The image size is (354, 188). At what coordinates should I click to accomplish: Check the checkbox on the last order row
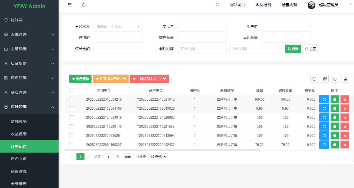tap(72, 145)
